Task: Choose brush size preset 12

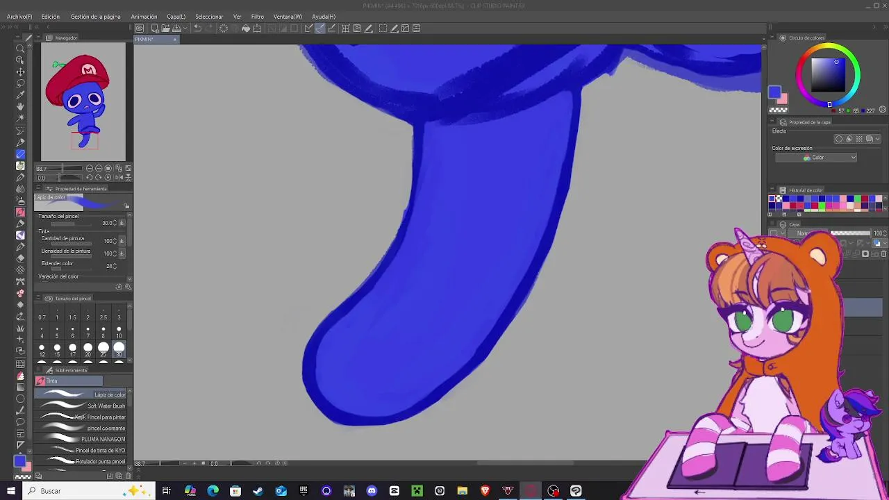Action: tap(42, 349)
